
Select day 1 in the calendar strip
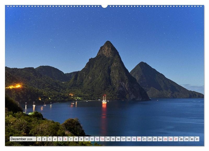(39, 139)
